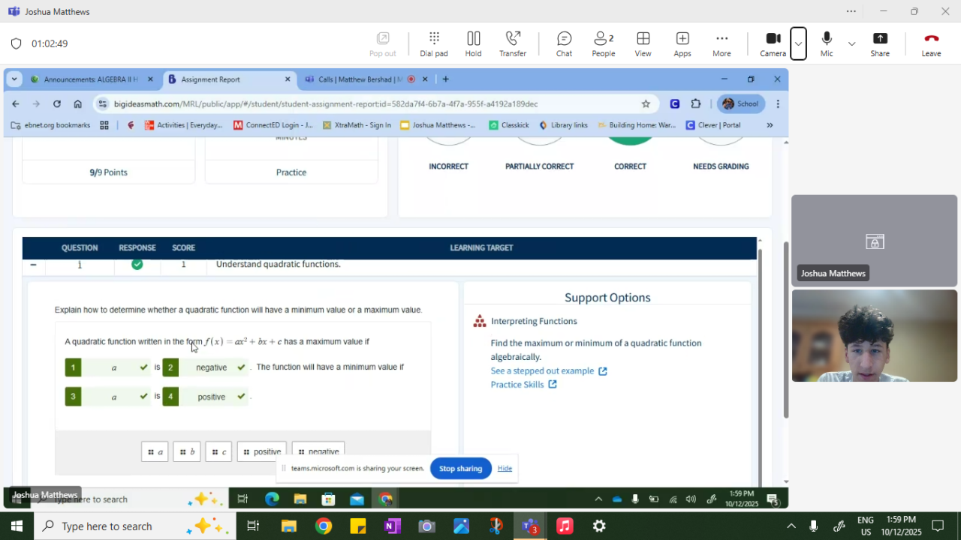Open Microsoft Teams from the taskbar
This screenshot has width=961, height=540.
coord(531,526)
